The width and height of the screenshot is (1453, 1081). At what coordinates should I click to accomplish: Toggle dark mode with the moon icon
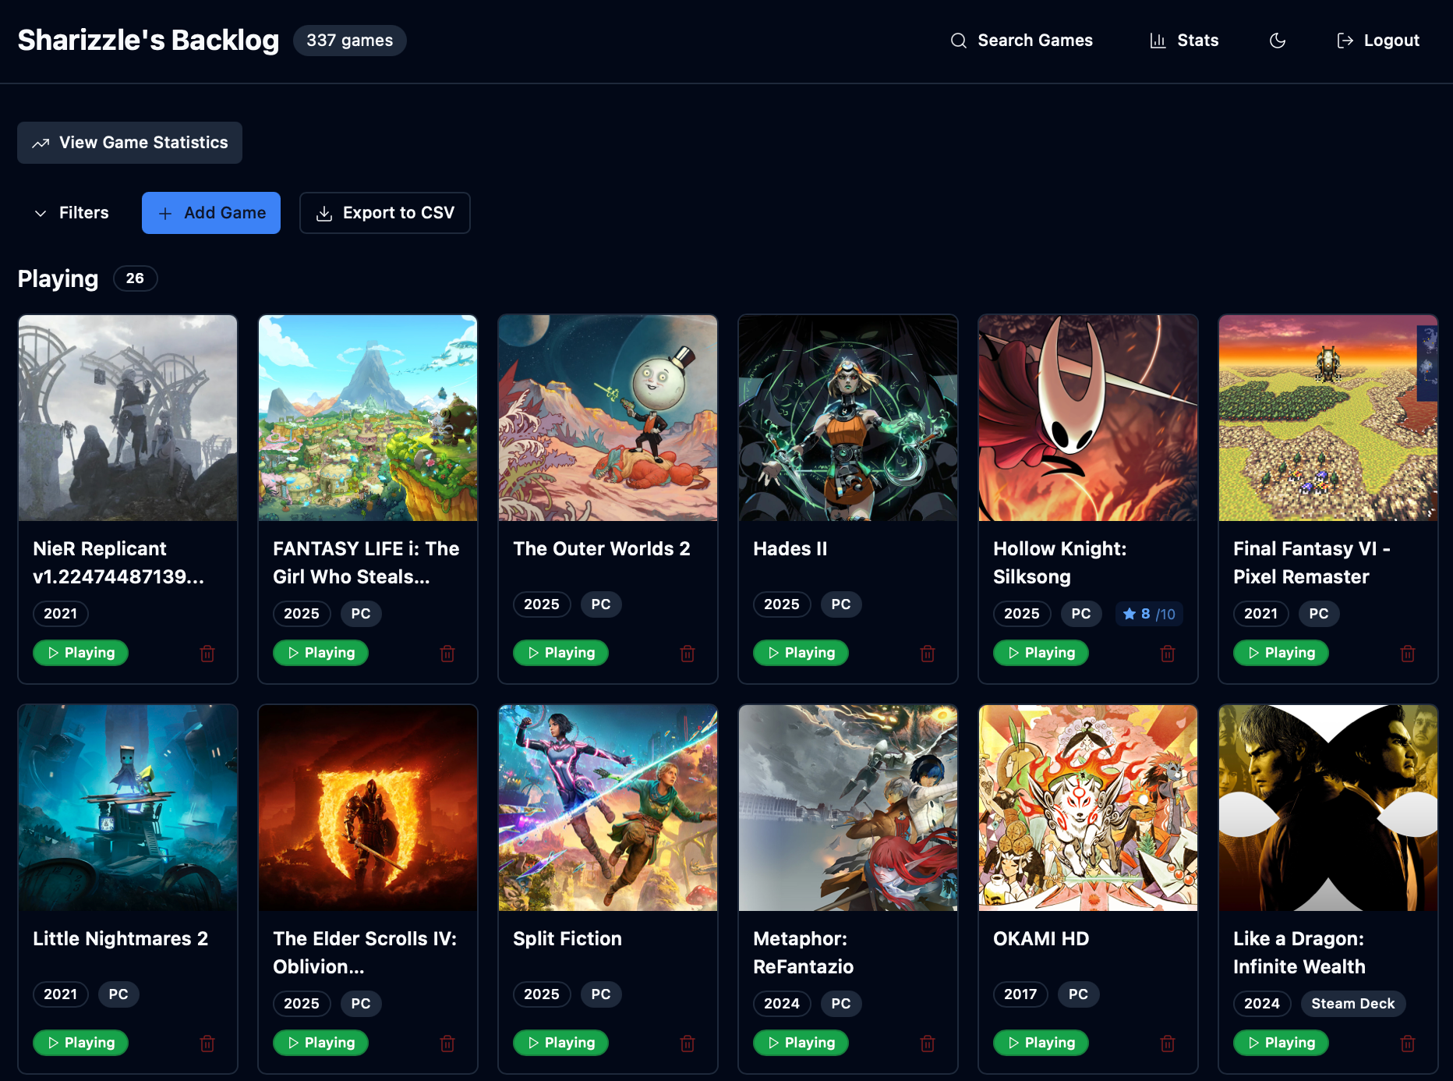pos(1277,40)
